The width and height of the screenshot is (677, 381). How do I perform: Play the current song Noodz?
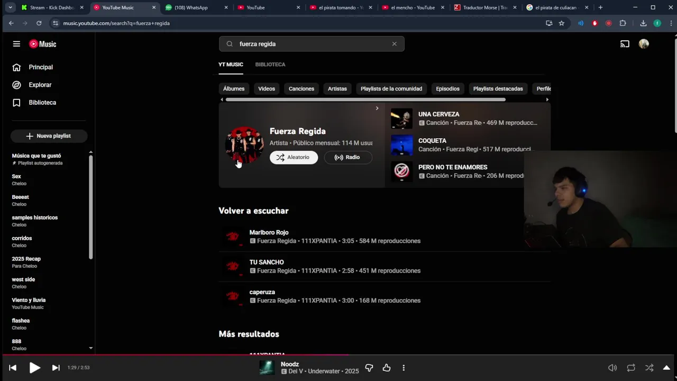[34, 368]
